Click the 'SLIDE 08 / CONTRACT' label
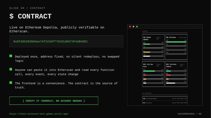Screen dimensions: 211x118 pyautogui.click(x=27, y=8)
